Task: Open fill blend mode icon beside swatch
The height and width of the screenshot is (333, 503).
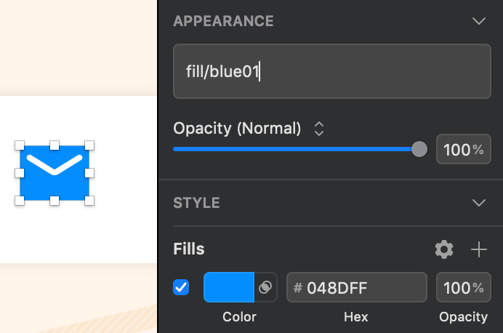Action: pyautogui.click(x=265, y=287)
